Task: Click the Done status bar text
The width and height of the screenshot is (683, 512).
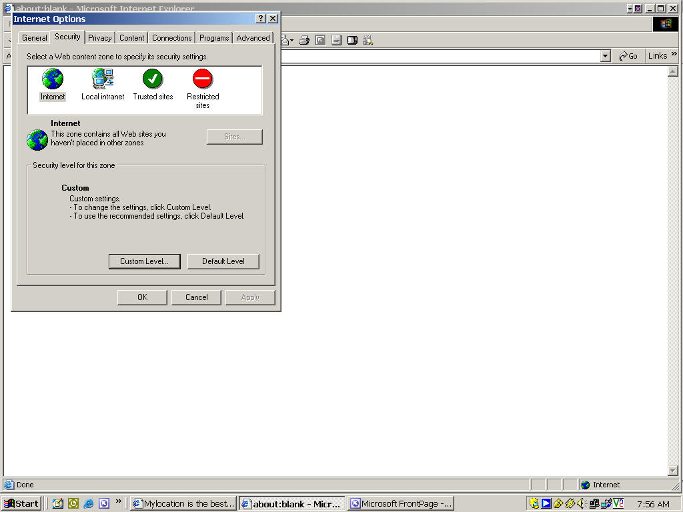Action: click(25, 485)
